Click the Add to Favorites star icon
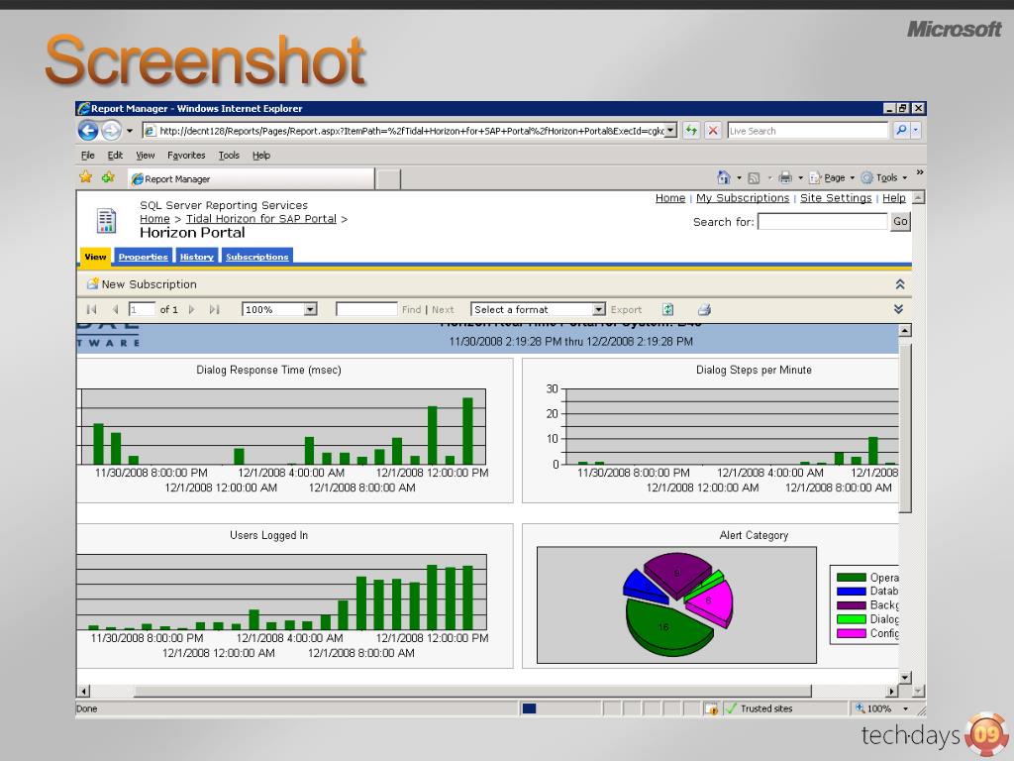 coord(108,176)
